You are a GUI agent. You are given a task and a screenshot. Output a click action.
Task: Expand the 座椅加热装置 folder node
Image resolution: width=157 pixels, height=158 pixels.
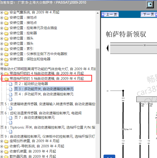2,141
